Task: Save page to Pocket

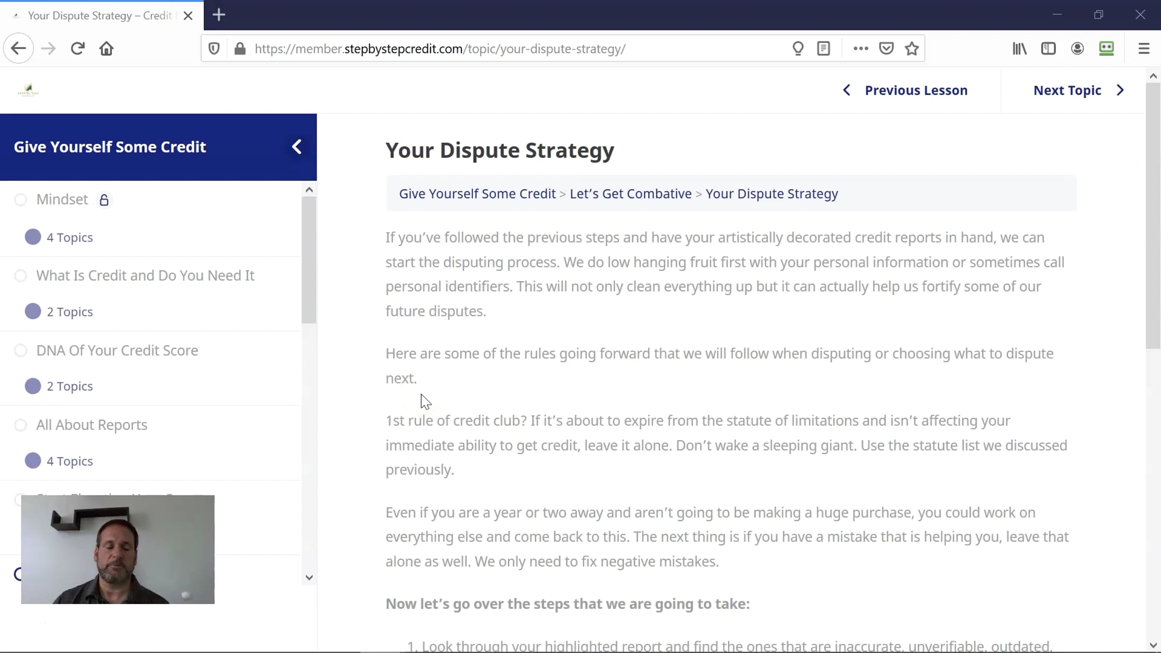Action: point(886,48)
